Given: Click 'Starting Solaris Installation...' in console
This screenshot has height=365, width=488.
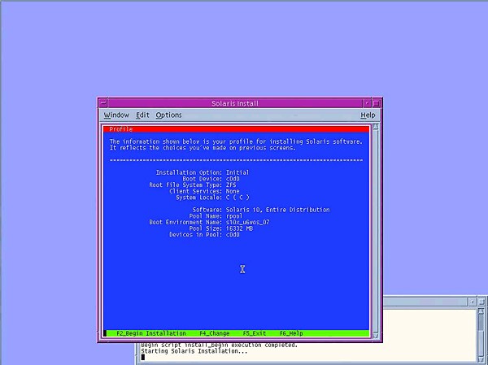Looking at the screenshot, I should 194,351.
